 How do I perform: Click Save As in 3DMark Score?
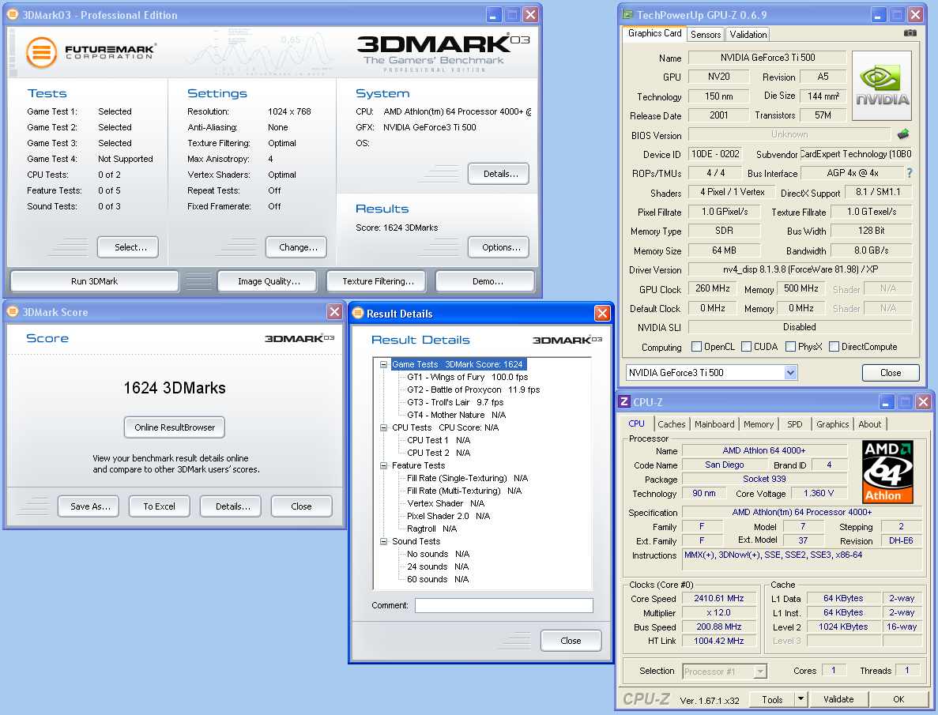[90, 506]
